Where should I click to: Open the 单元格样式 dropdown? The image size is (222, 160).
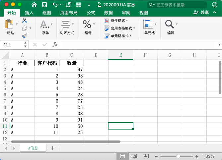118,36
